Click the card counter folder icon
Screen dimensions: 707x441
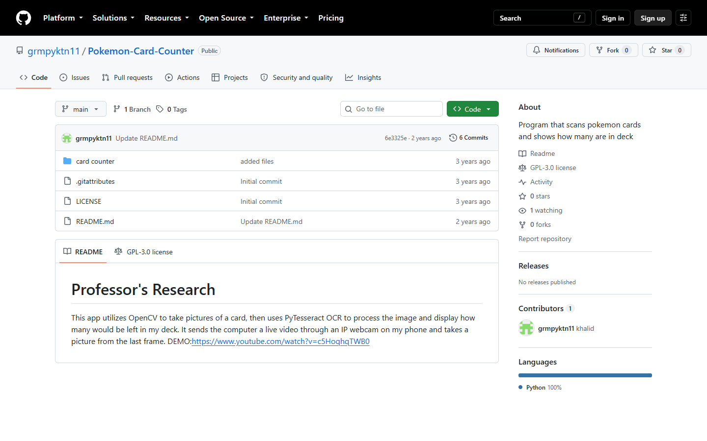tap(67, 161)
